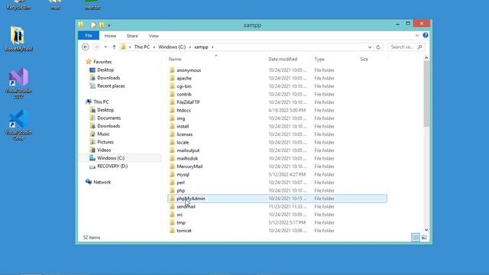Open the File ribbon tab
Image resolution: width=489 pixels, height=275 pixels.
89,36
